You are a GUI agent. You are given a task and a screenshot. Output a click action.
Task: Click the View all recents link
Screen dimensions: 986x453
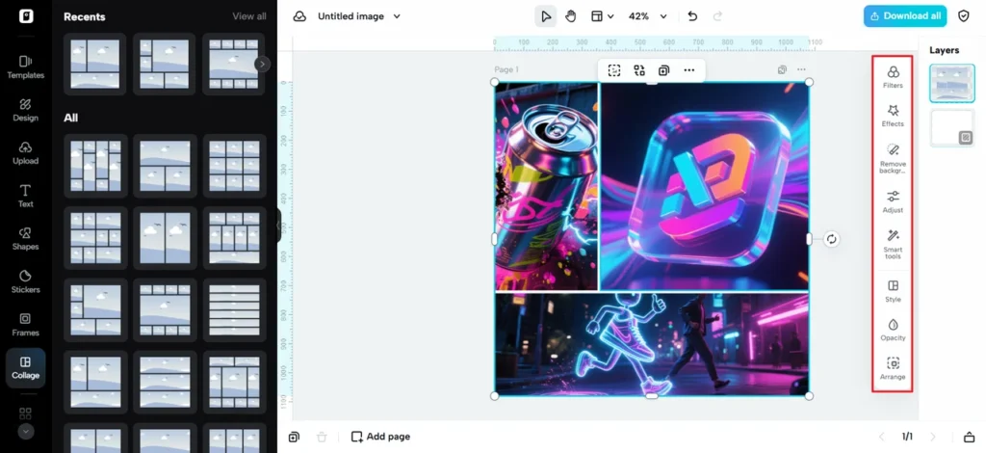pyautogui.click(x=249, y=16)
